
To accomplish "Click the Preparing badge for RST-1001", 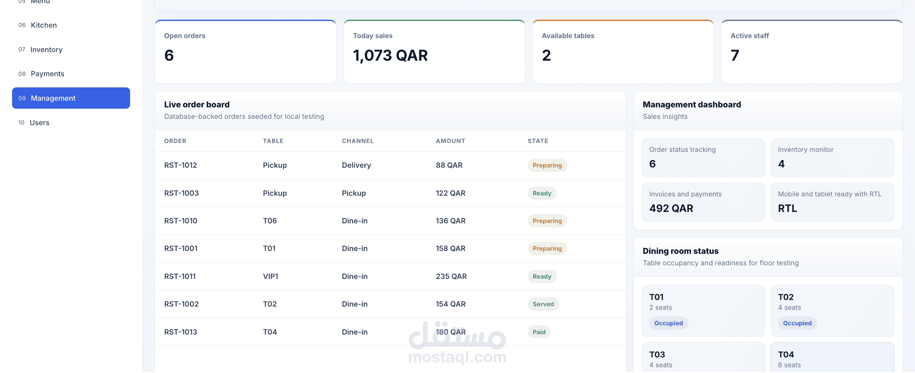I will [x=547, y=249].
